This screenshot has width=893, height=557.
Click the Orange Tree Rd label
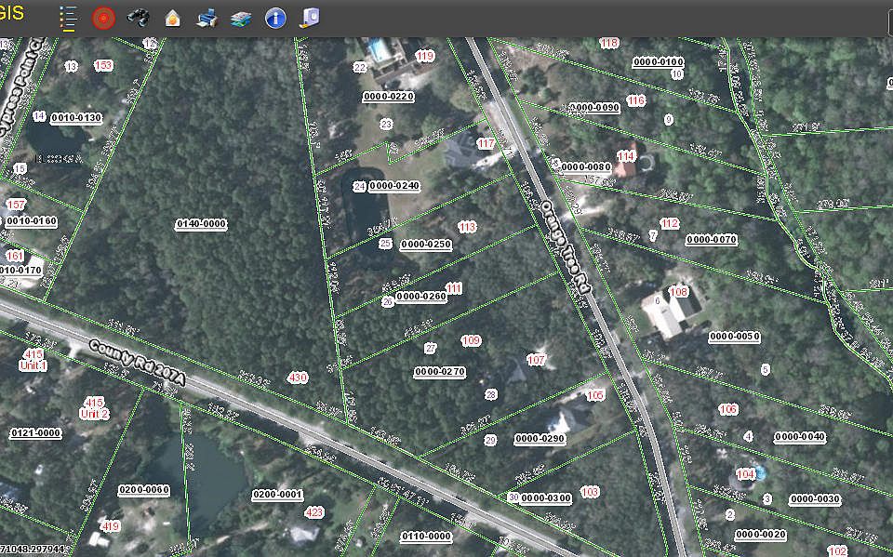pyautogui.click(x=566, y=250)
